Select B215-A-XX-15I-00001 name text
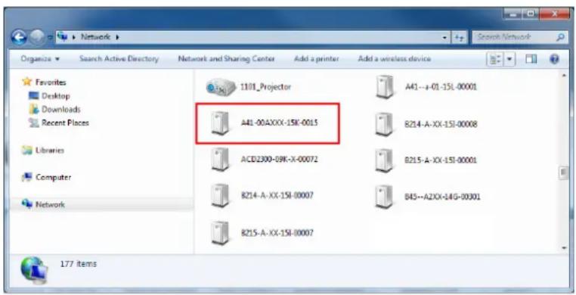576x295 pixels. tap(441, 160)
